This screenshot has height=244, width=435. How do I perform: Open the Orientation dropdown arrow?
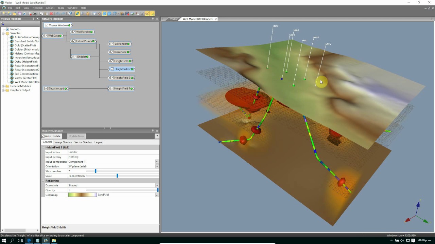pyautogui.click(x=157, y=166)
